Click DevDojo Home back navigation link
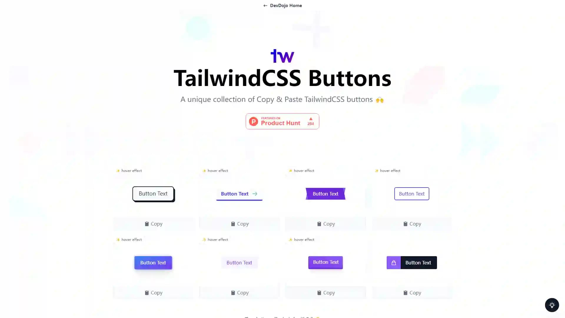Image resolution: width=565 pixels, height=318 pixels. point(282,5)
